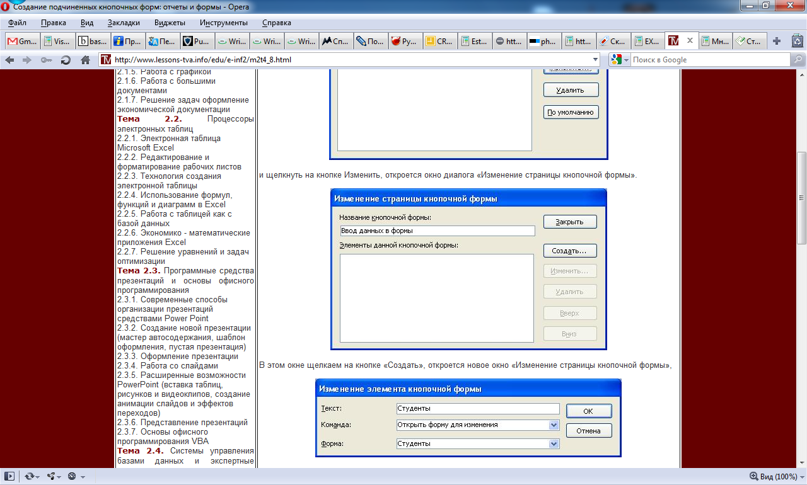This screenshot has width=807, height=485.
Task: Reload the current page
Action: coord(66,60)
